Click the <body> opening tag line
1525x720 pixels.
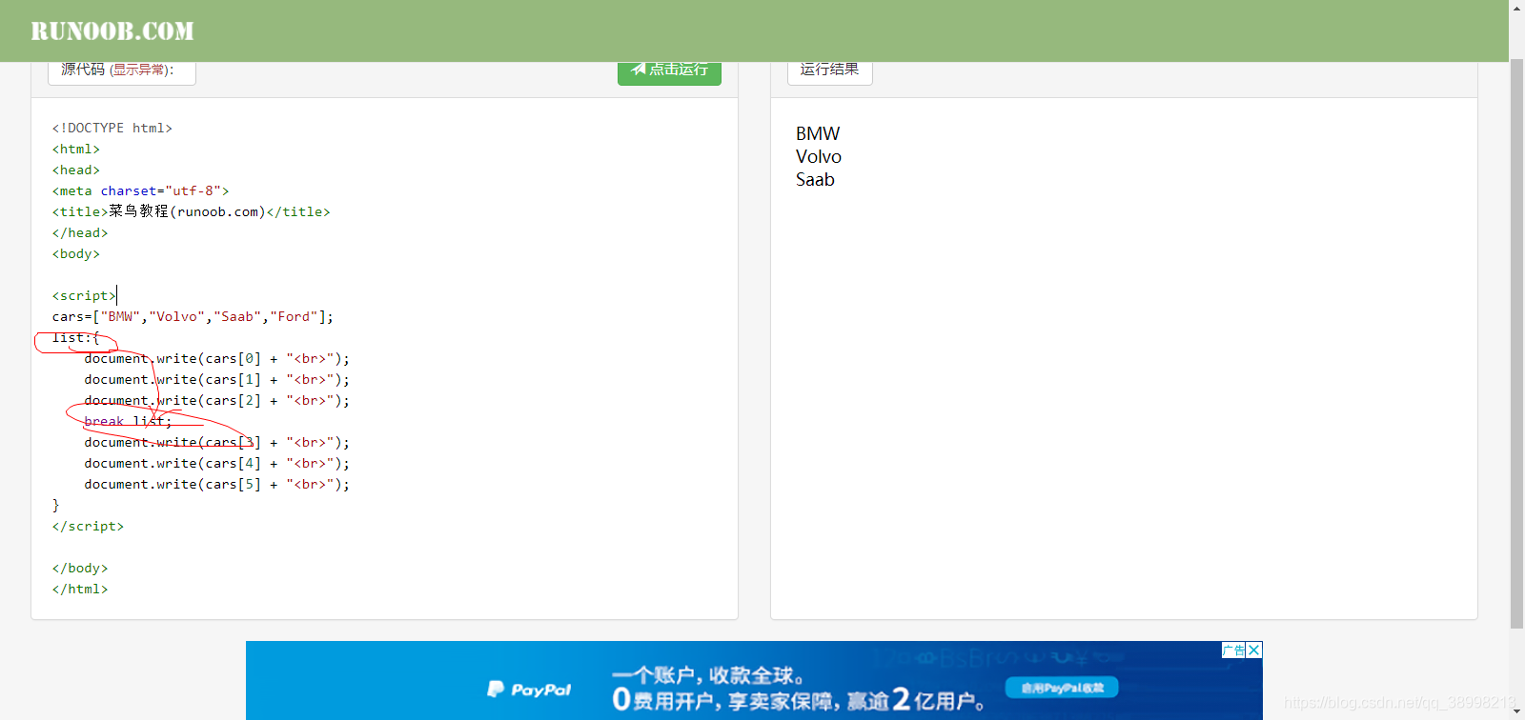click(x=76, y=253)
